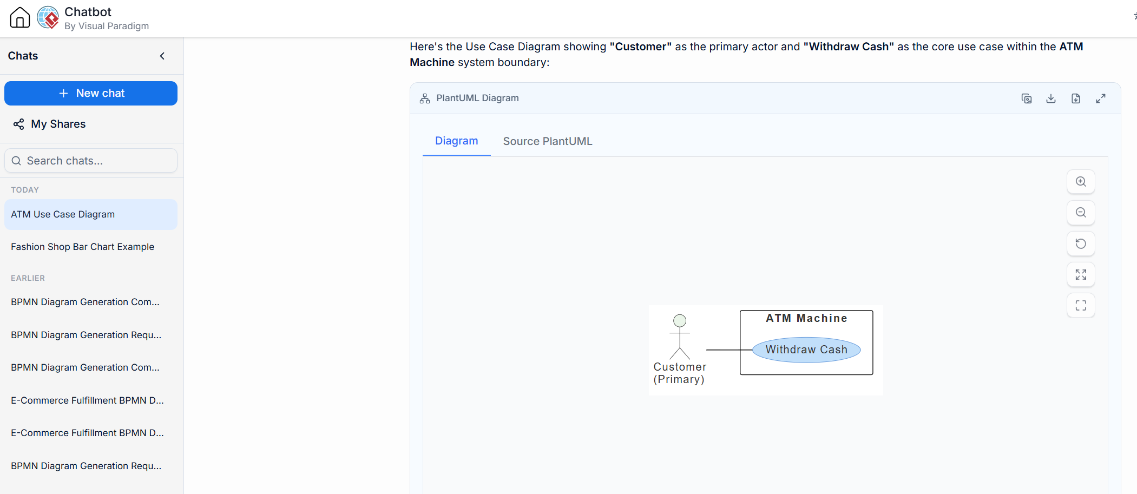Focus the Search chats input field
Screen dimensions: 1137x494
(x=91, y=161)
